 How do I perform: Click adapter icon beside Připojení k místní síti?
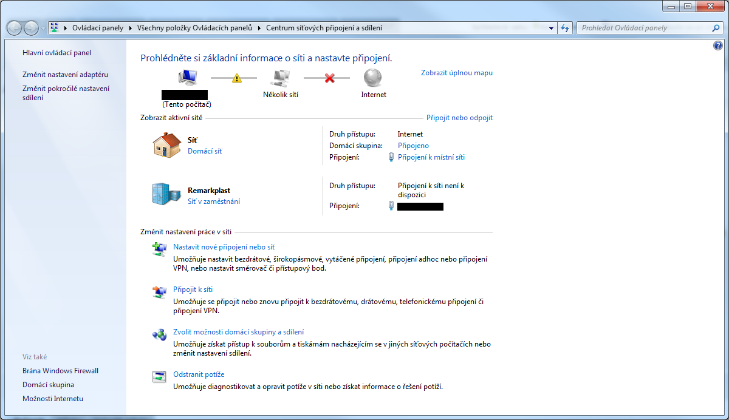coord(391,157)
